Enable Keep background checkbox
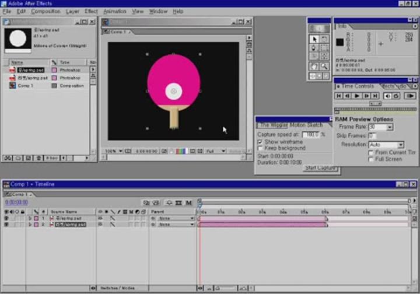 pos(260,148)
